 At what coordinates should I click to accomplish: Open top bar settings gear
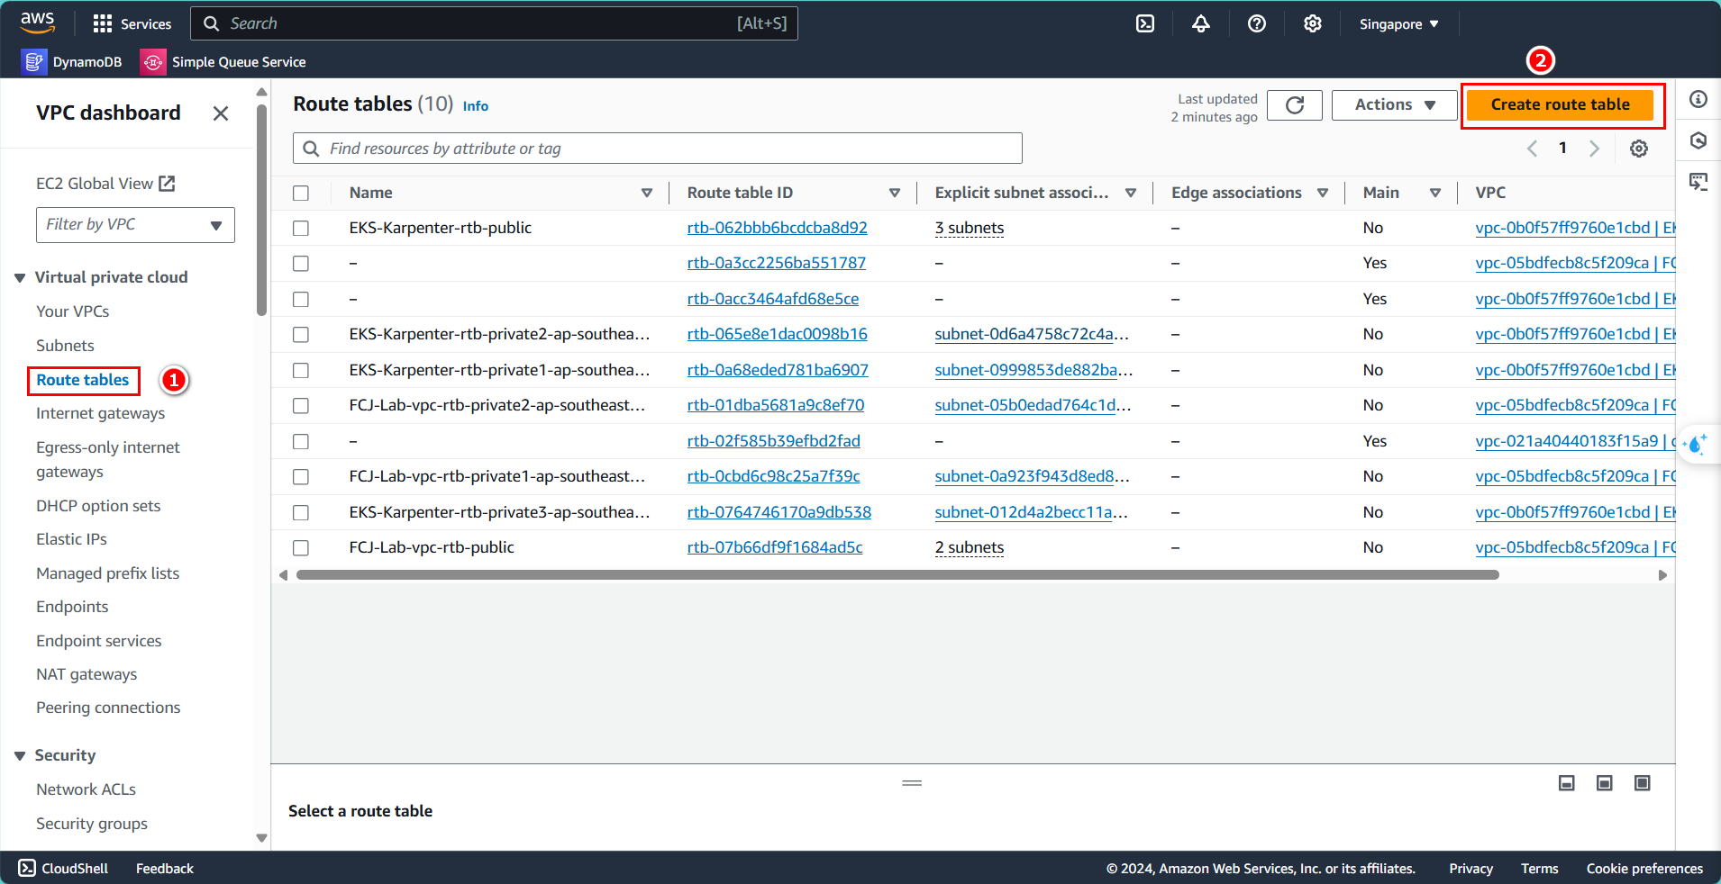coord(1313,23)
